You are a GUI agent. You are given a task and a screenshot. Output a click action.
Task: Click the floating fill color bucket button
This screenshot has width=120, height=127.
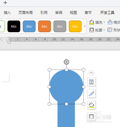coord(91,105)
